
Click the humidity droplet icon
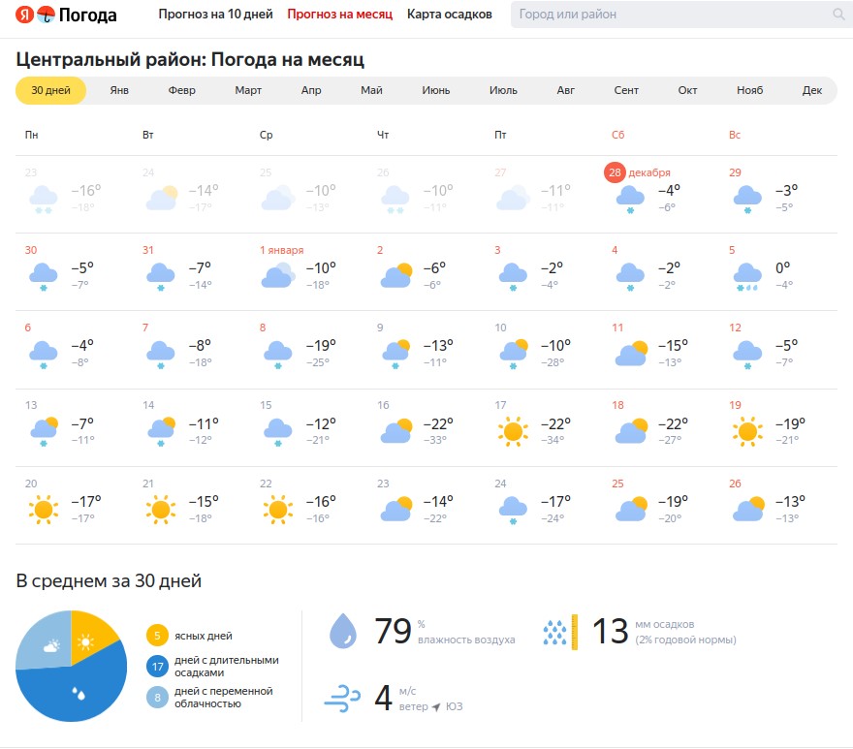[x=343, y=631]
